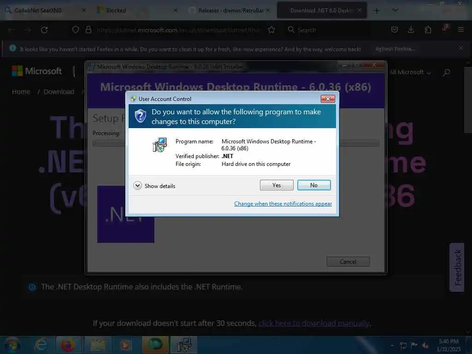Launch Internet Explorer from the taskbar
472x354 pixels.
[x=41, y=345]
